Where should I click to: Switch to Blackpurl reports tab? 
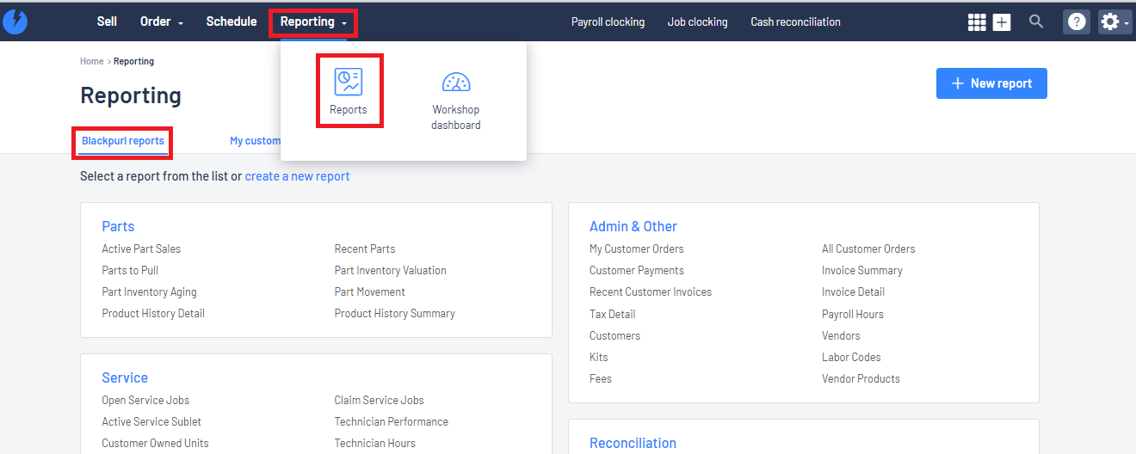tap(123, 141)
